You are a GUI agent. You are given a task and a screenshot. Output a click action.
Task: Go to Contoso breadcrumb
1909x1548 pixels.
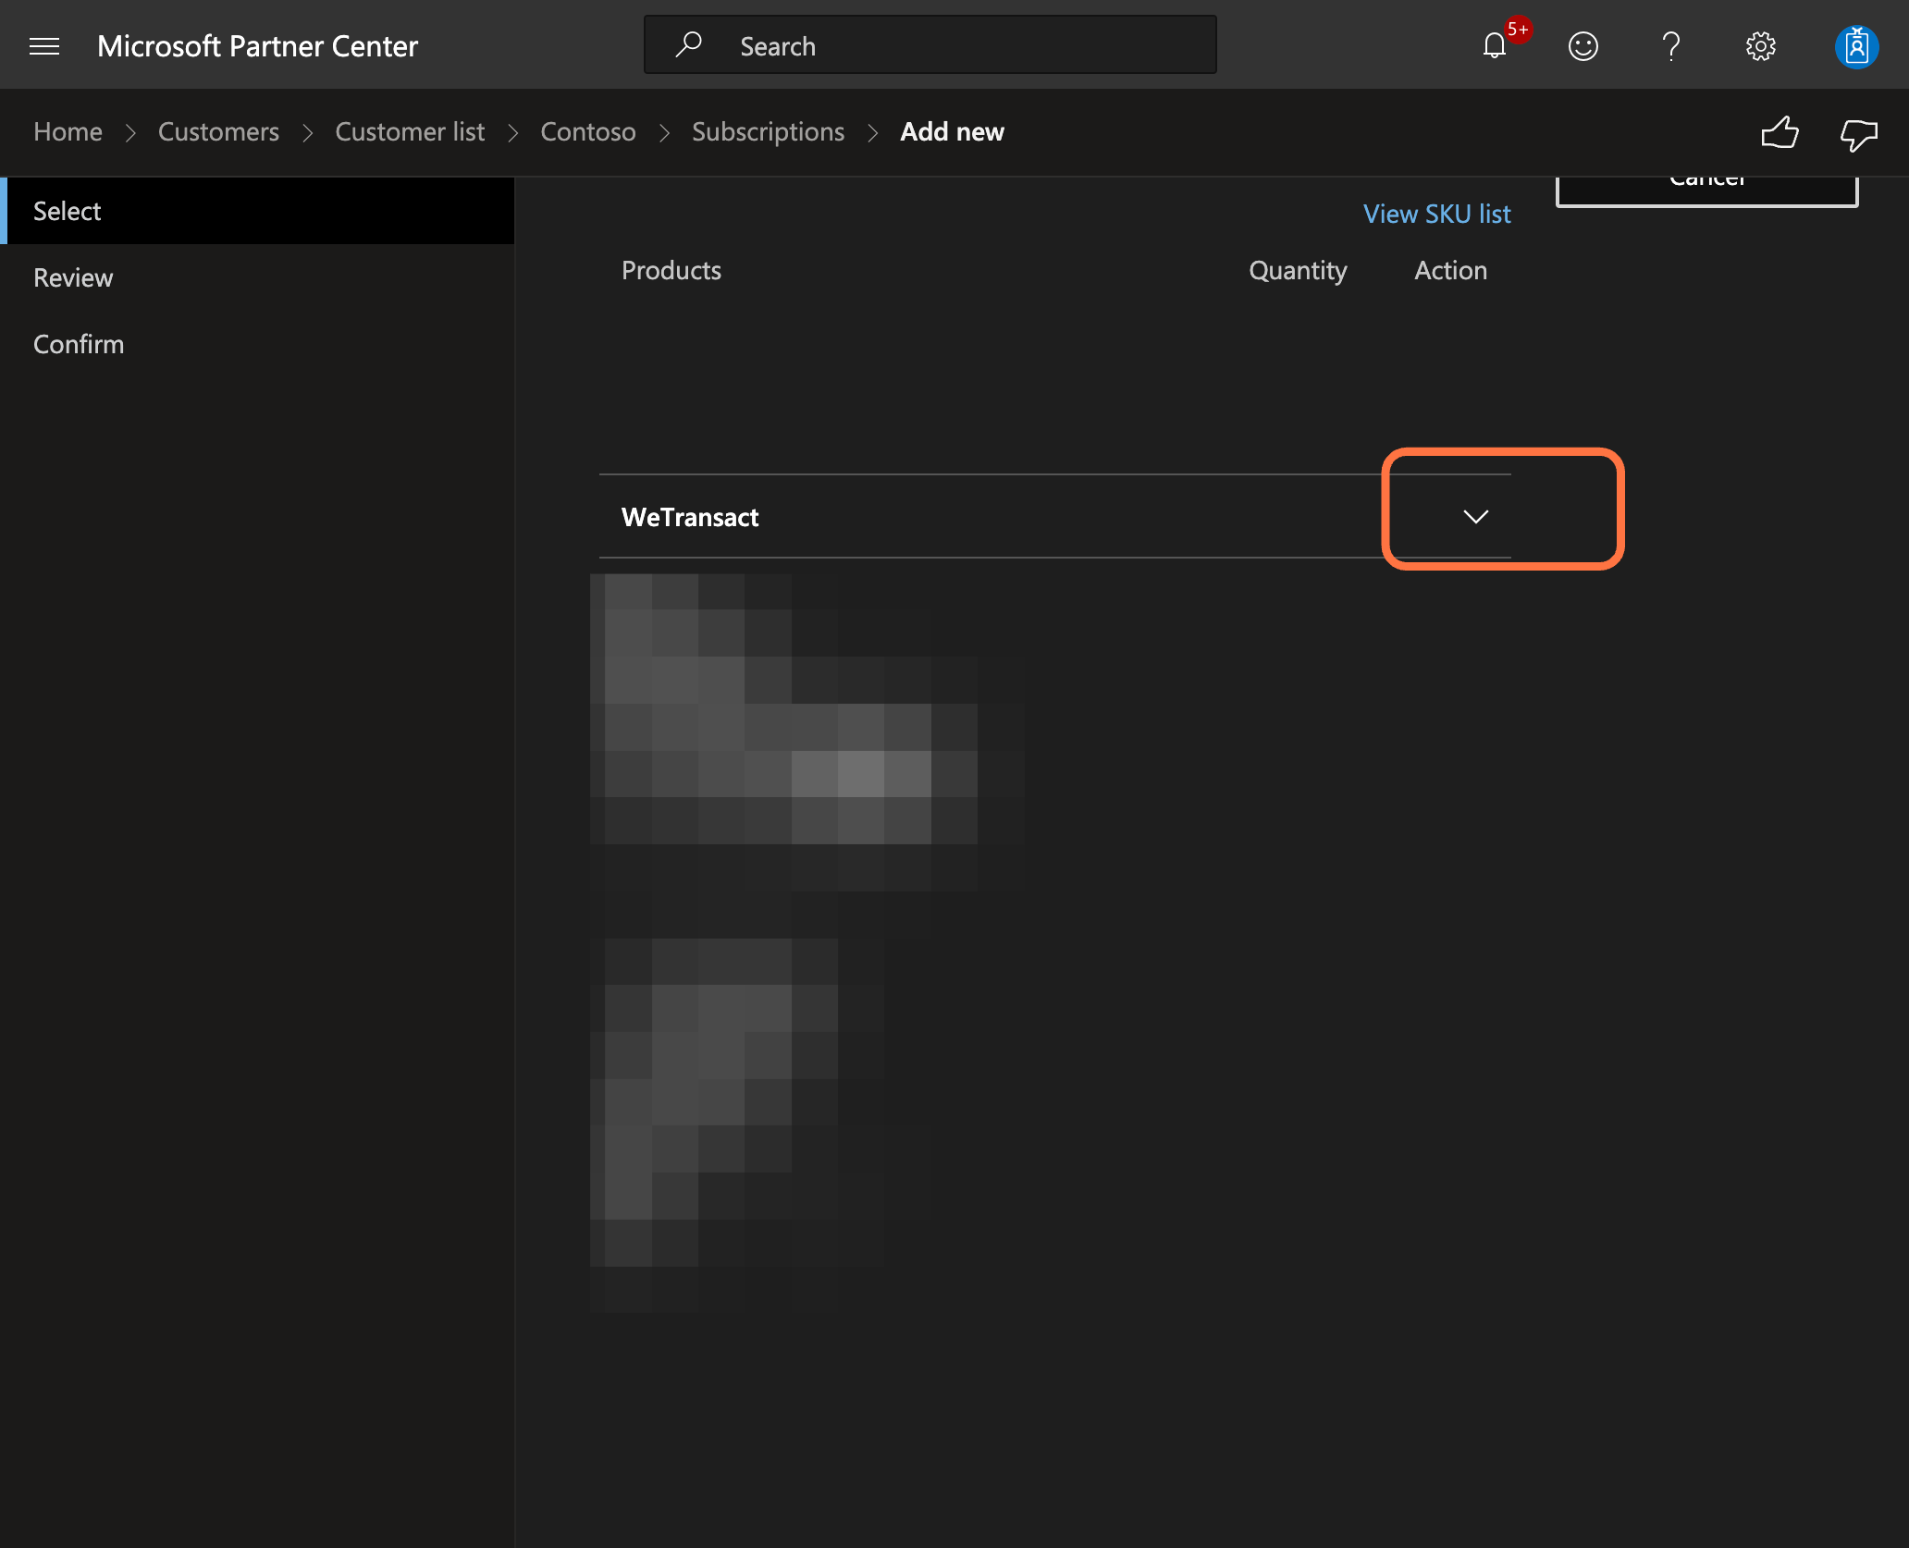(x=588, y=132)
